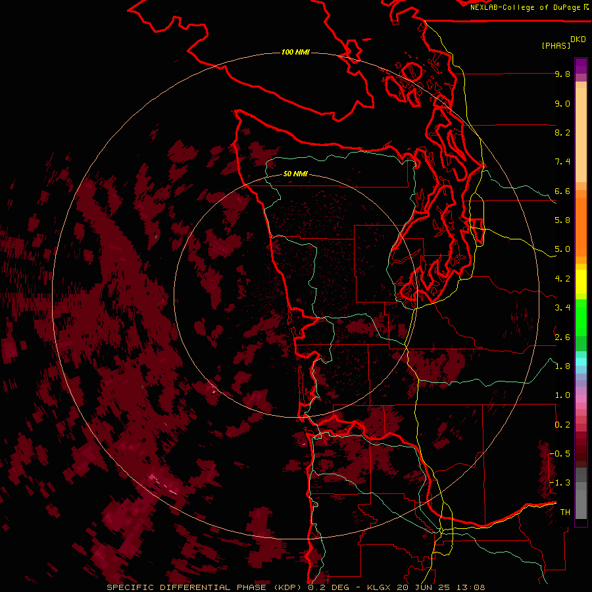592x592 pixels.
Task: Click the 0.2 value on the color scale
Action: coord(562,425)
